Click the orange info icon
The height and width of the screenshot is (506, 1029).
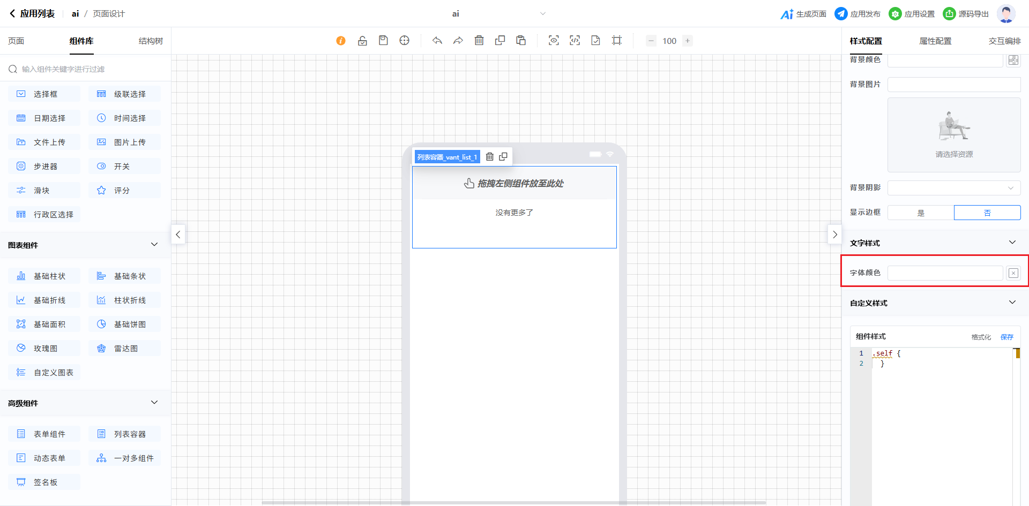[341, 41]
